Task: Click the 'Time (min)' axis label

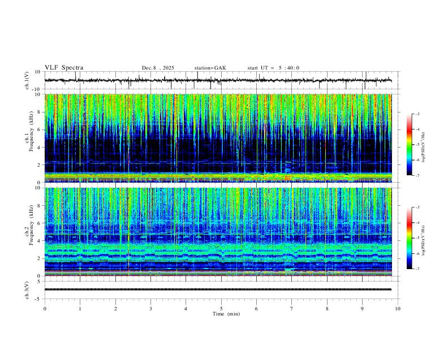Action: [226, 314]
